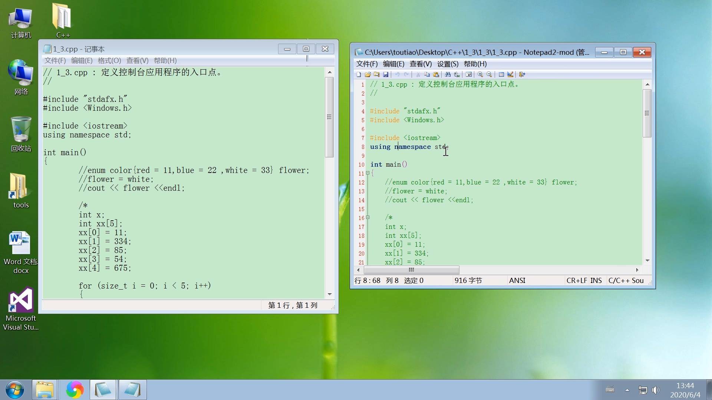Image resolution: width=712 pixels, height=400 pixels.
Task: Click the Browse folder icon in Notepad2 toolbar
Action: (x=377, y=74)
